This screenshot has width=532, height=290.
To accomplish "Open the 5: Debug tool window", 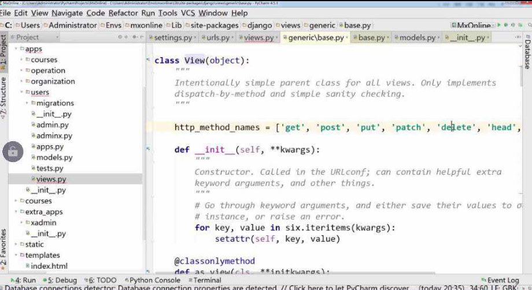I will [60, 280].
